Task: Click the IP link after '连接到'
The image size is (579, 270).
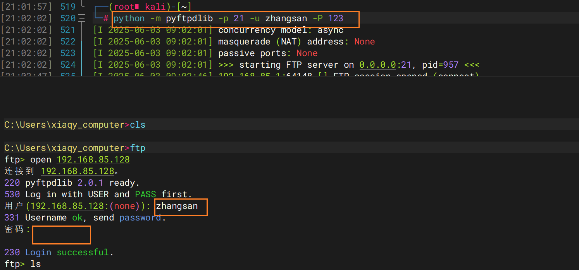Action: (78, 171)
